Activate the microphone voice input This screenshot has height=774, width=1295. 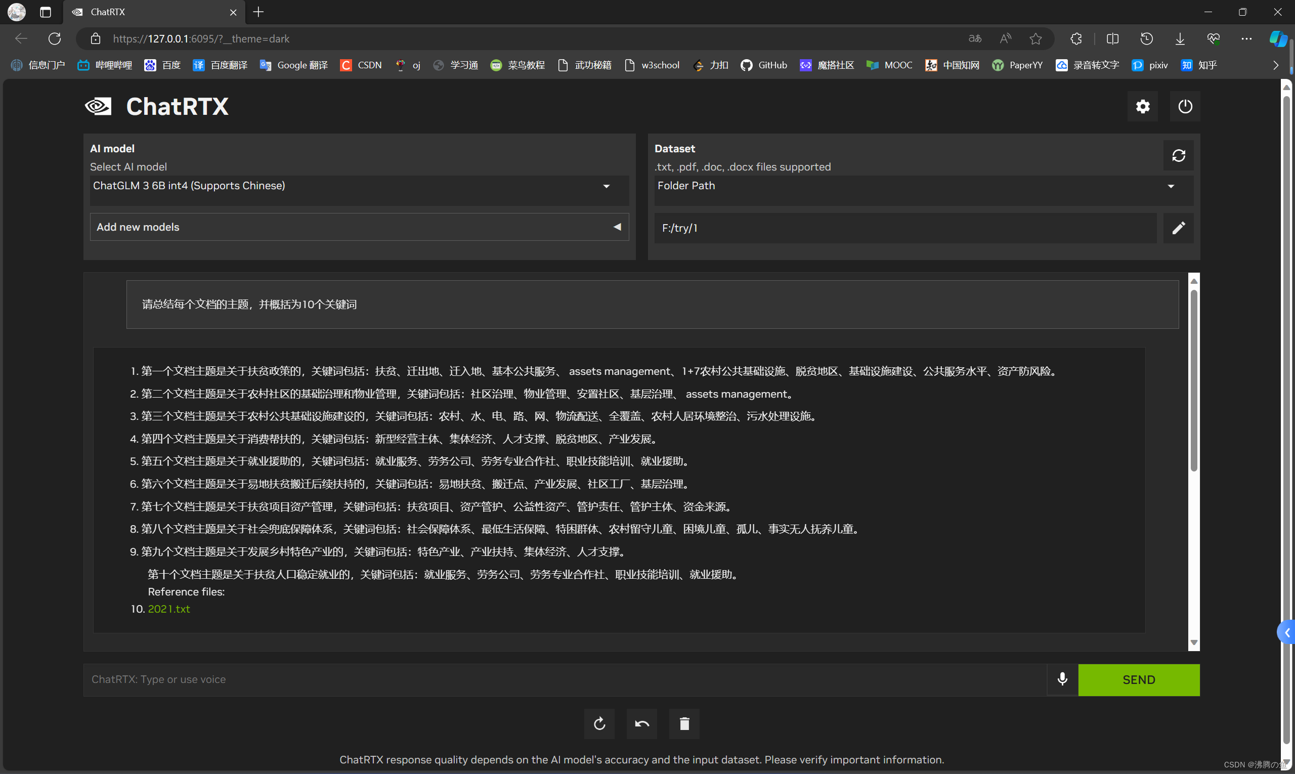tap(1062, 679)
